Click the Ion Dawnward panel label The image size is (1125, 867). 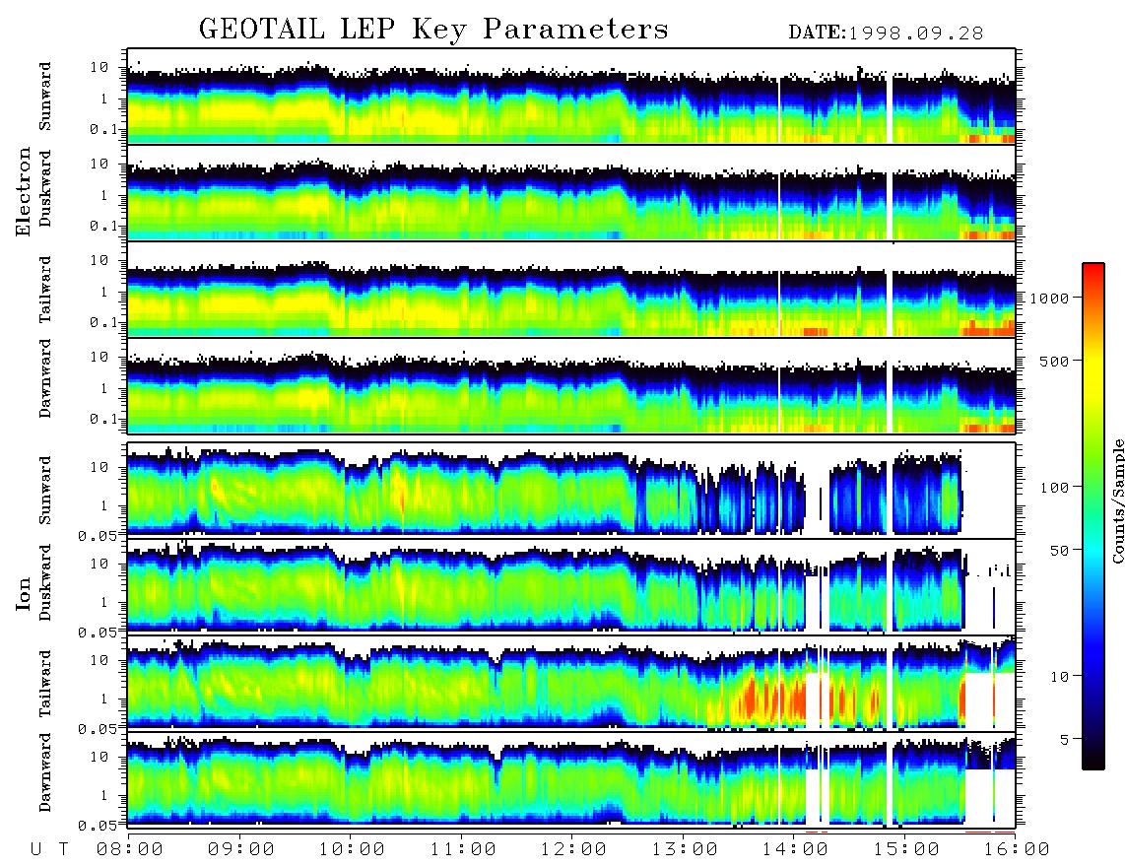[x=45, y=772]
